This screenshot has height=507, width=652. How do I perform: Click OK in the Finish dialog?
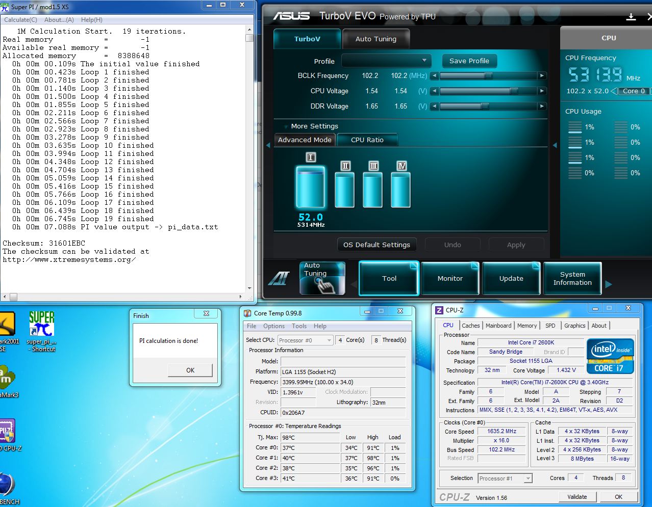pos(190,370)
